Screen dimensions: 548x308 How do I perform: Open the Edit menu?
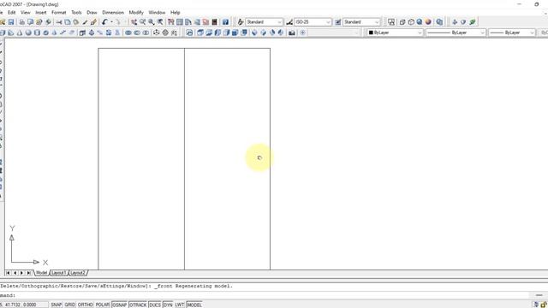pos(11,12)
